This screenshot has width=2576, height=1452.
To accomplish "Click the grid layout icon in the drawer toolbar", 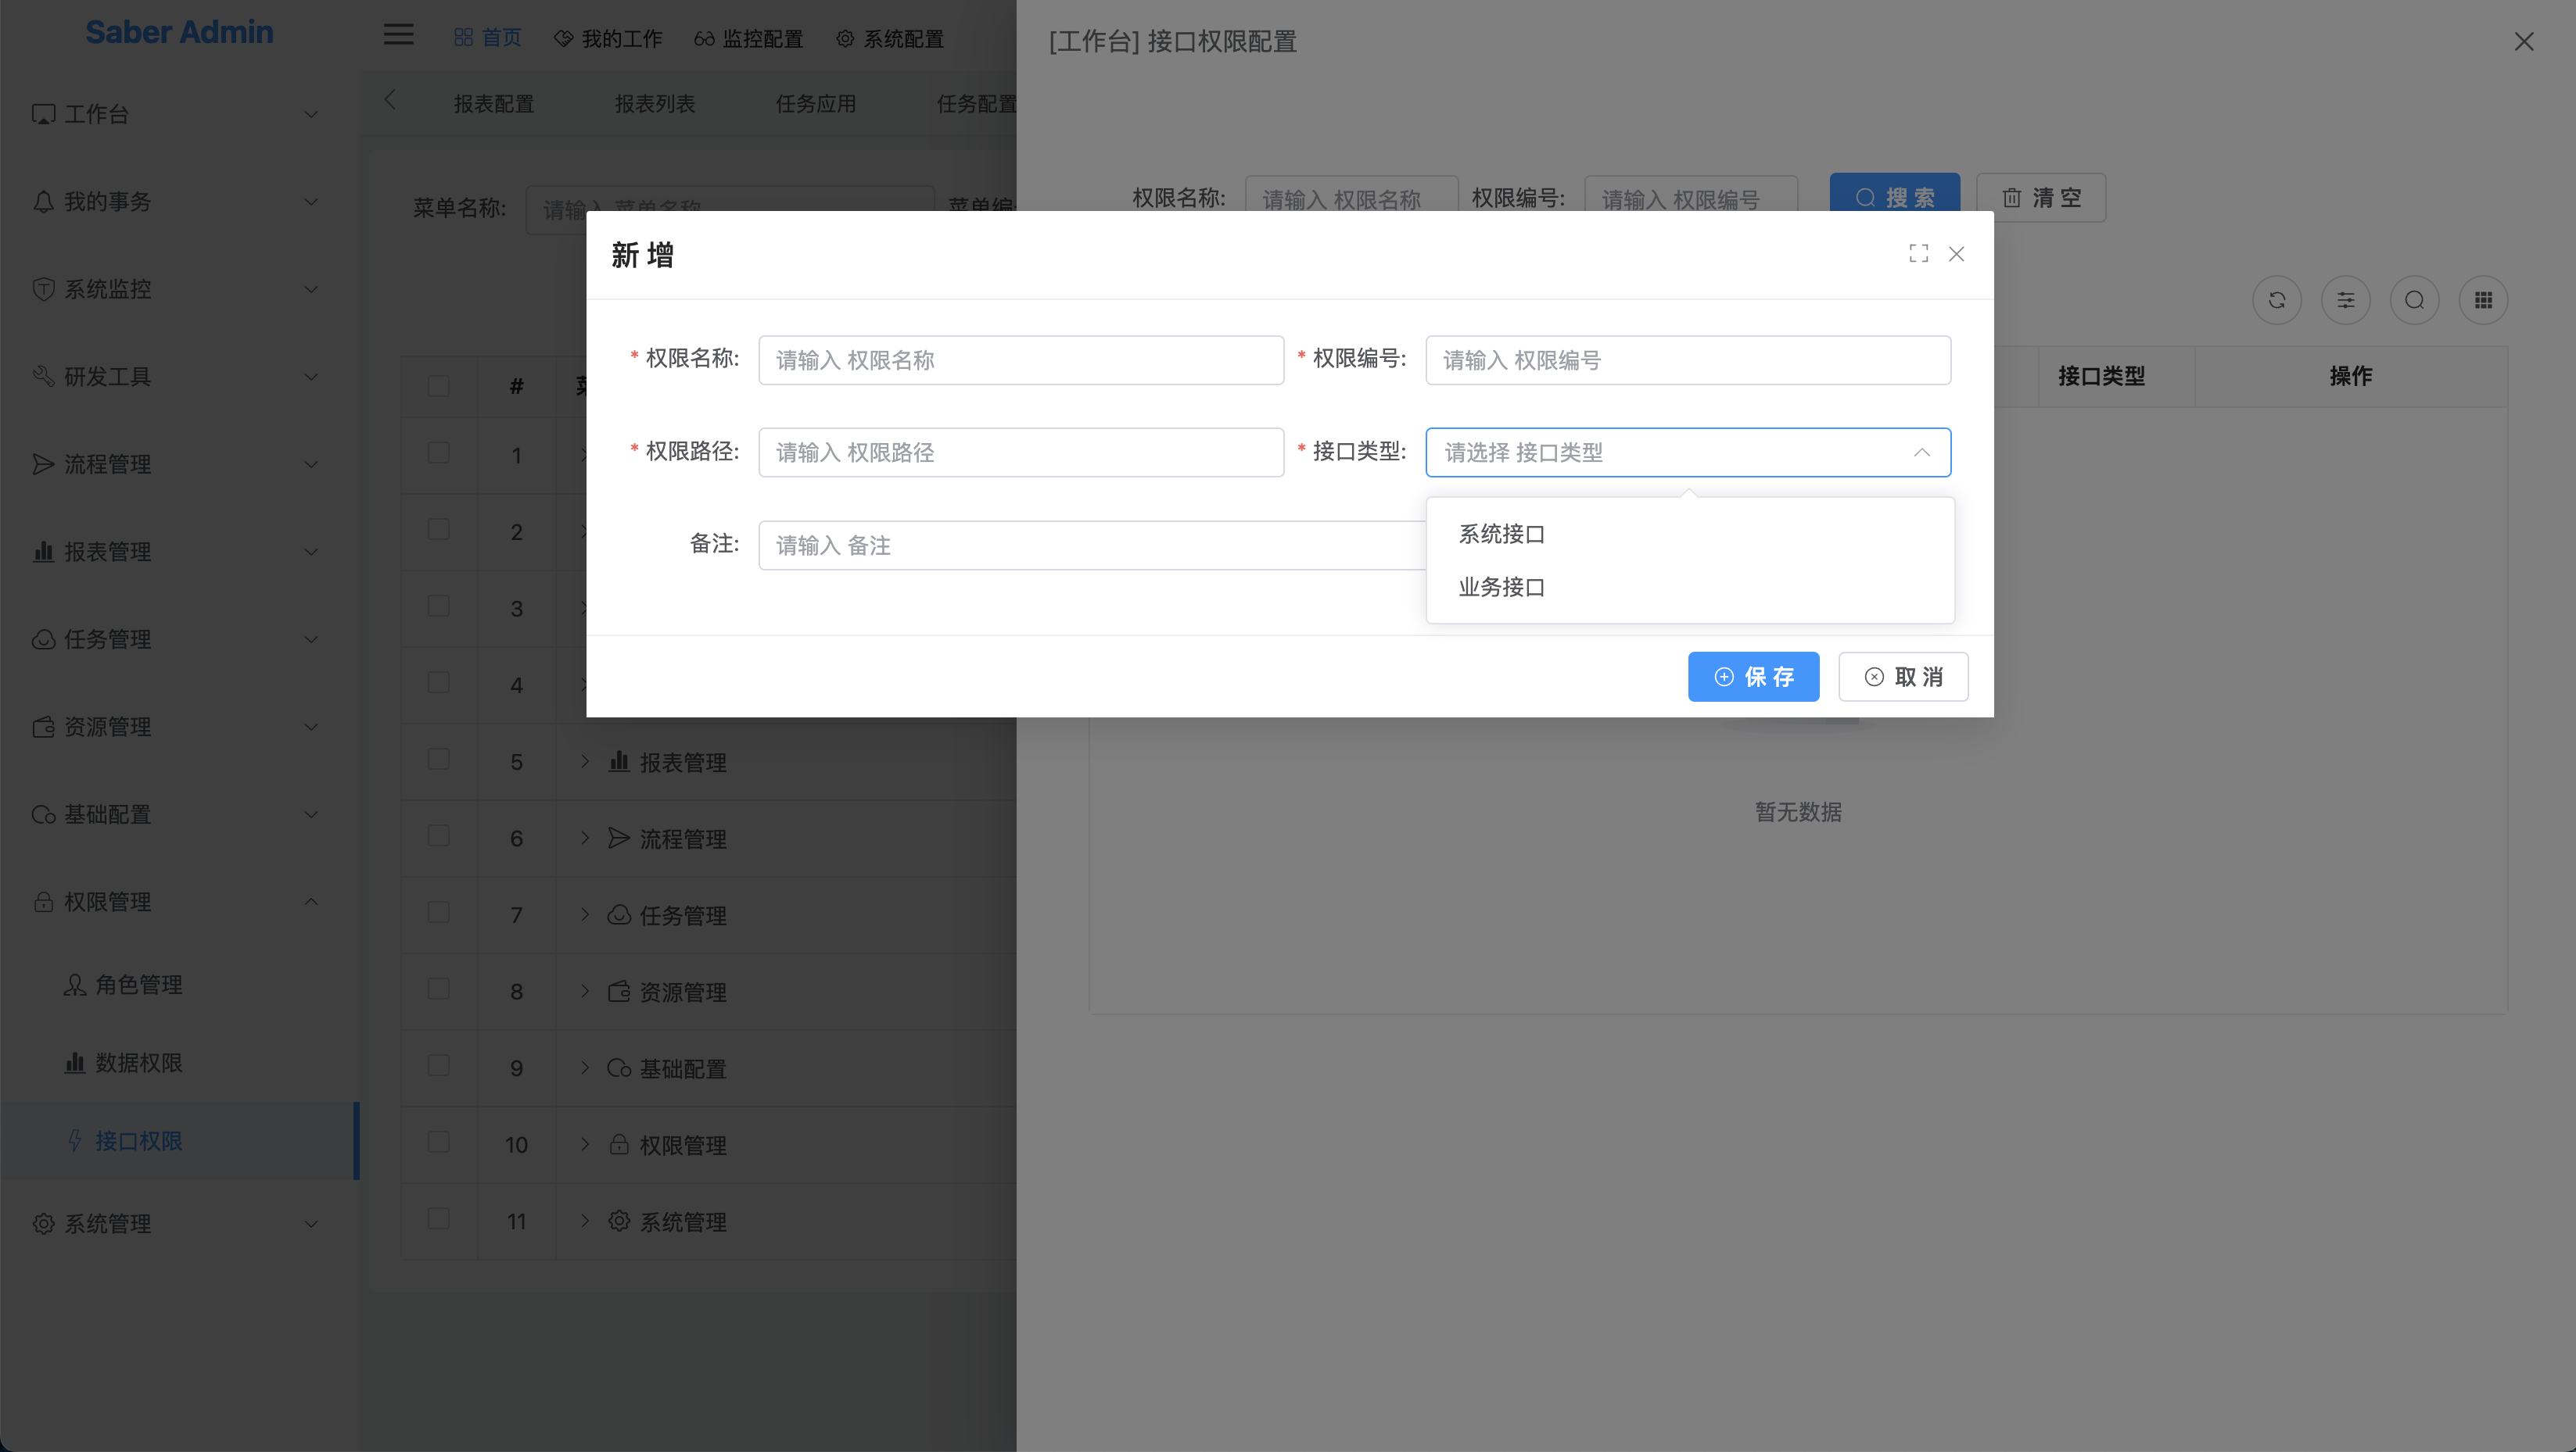I will (x=2483, y=300).
